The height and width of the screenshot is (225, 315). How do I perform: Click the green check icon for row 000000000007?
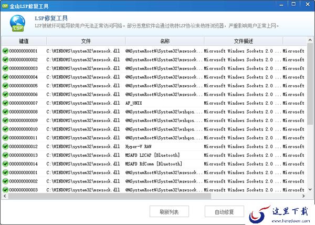pos(5,103)
